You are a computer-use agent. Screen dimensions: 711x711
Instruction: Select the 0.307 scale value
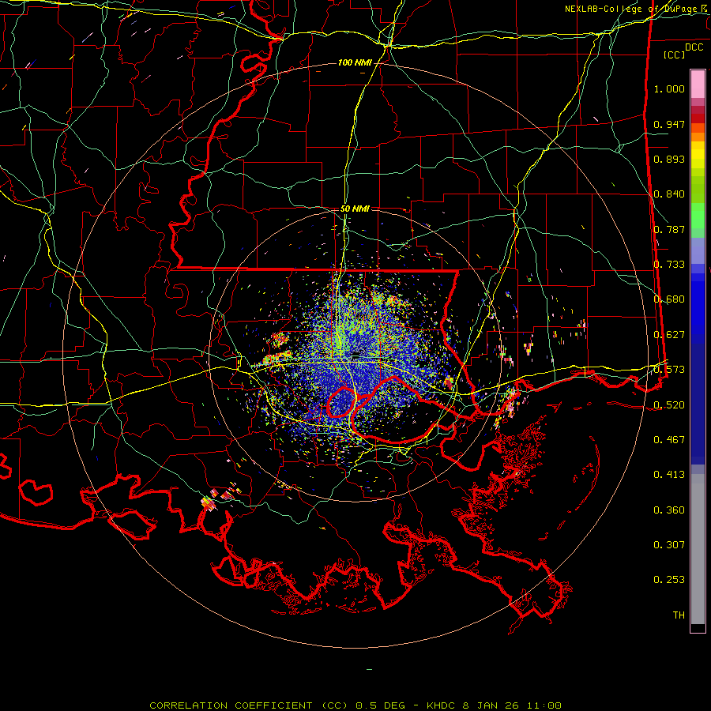point(669,545)
